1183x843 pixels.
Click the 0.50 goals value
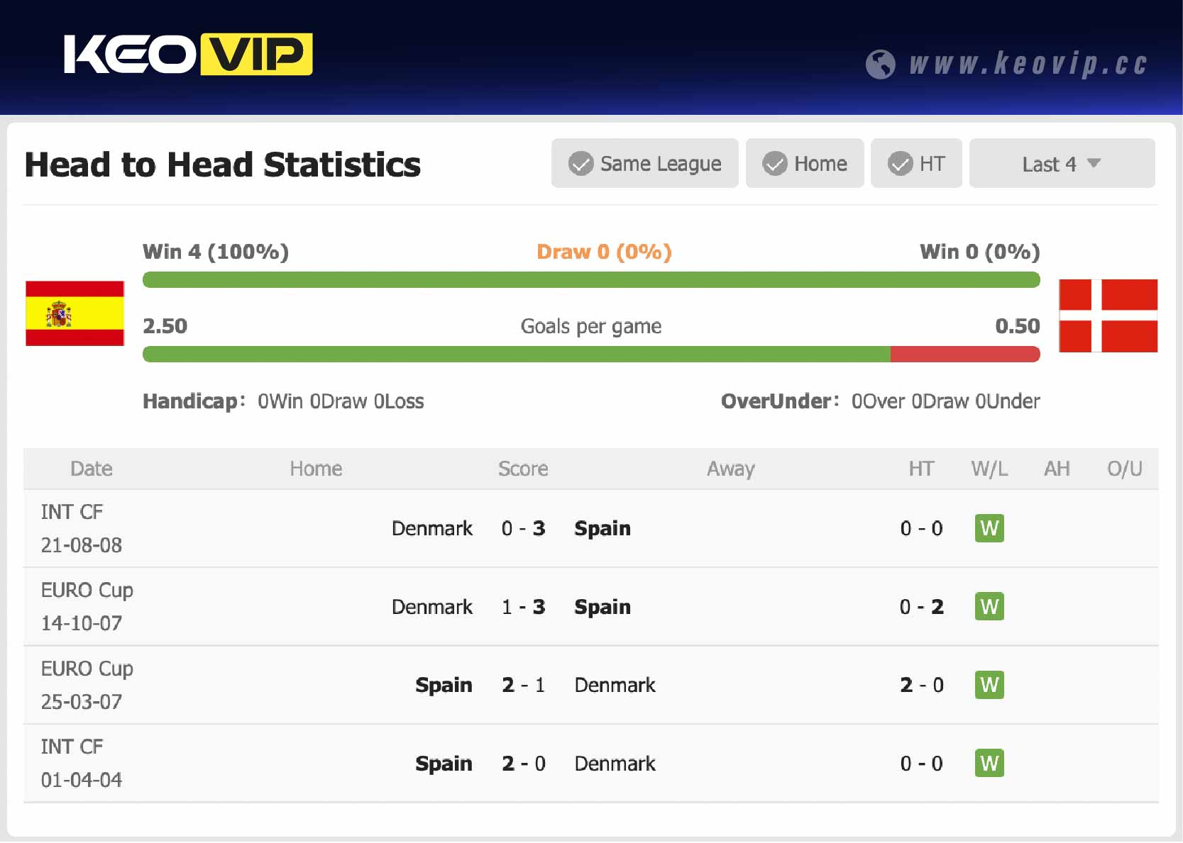click(1018, 326)
